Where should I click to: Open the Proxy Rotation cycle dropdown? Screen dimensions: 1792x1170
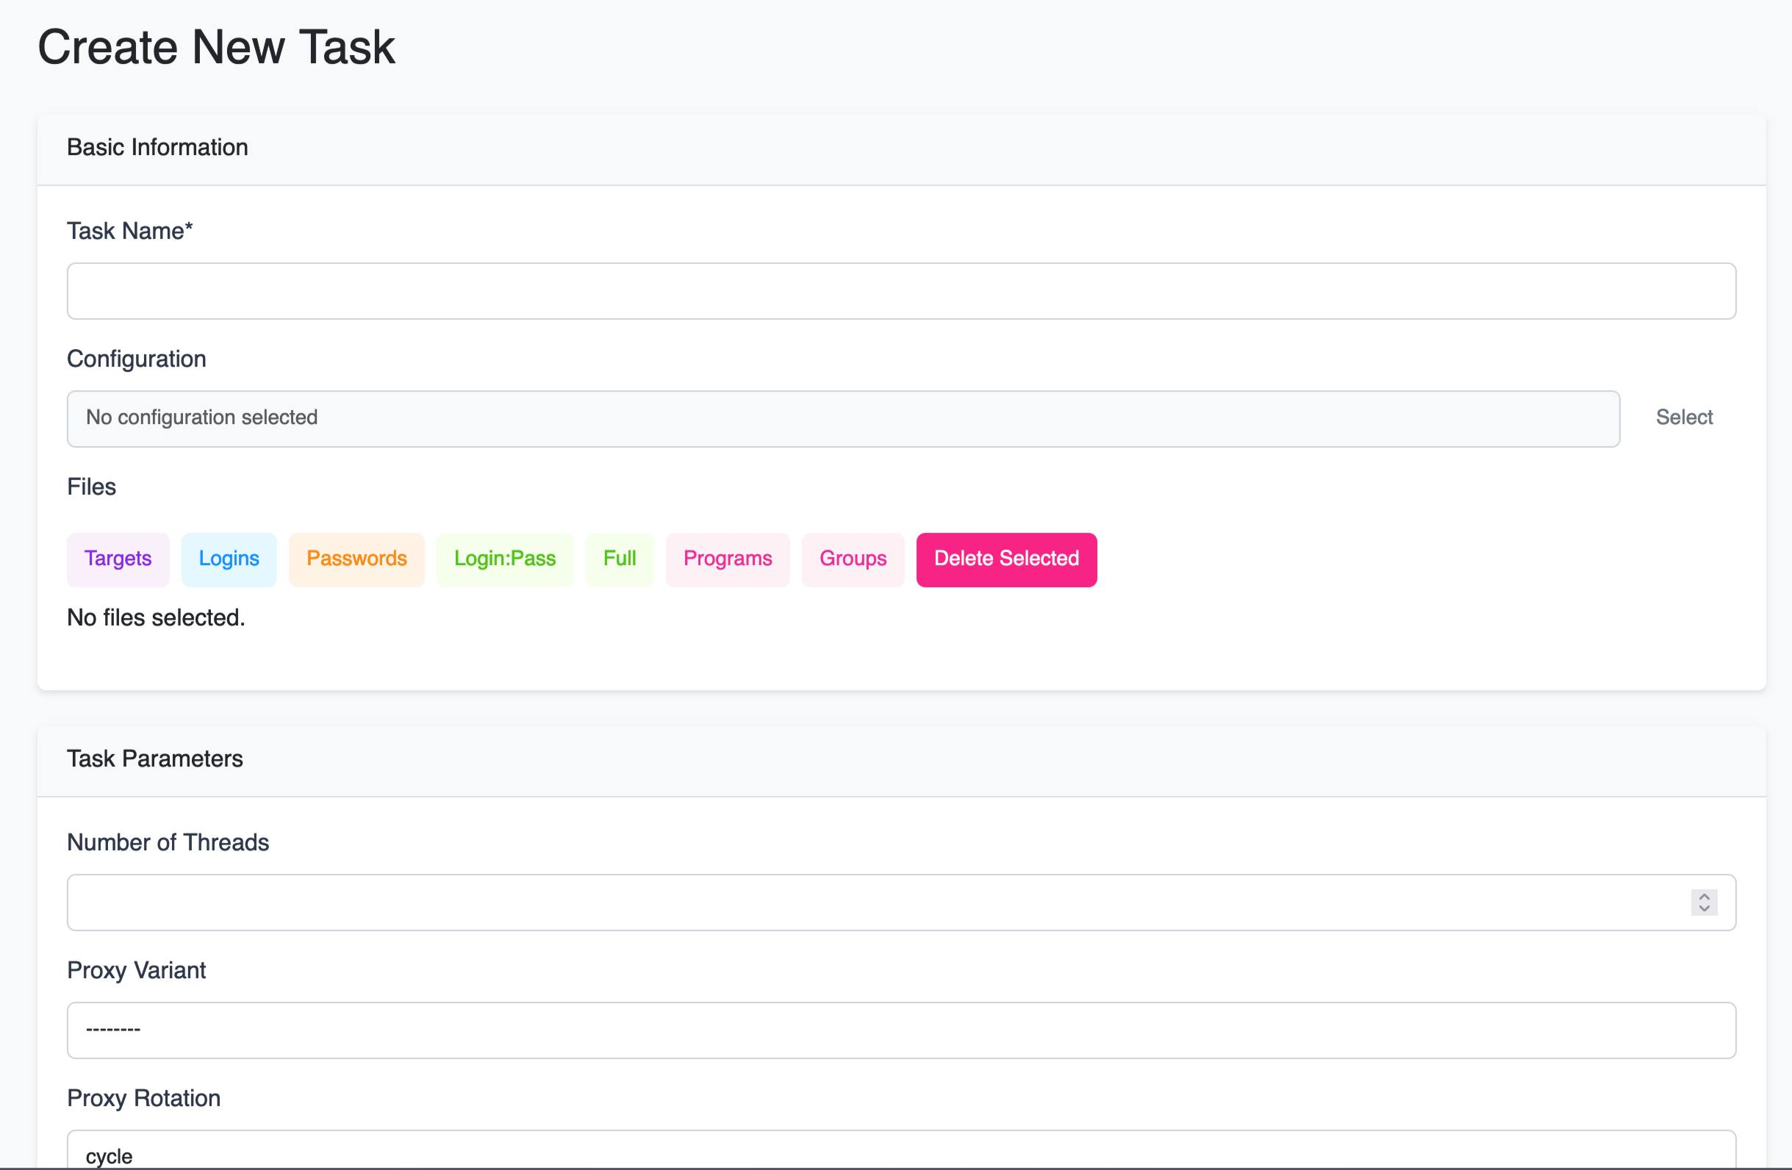[x=901, y=1150]
